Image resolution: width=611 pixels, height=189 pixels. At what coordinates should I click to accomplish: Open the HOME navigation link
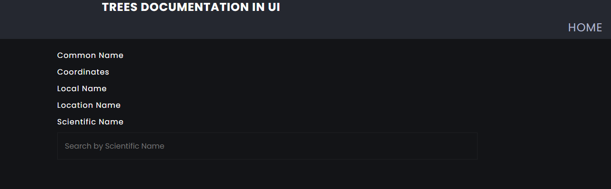click(x=585, y=28)
